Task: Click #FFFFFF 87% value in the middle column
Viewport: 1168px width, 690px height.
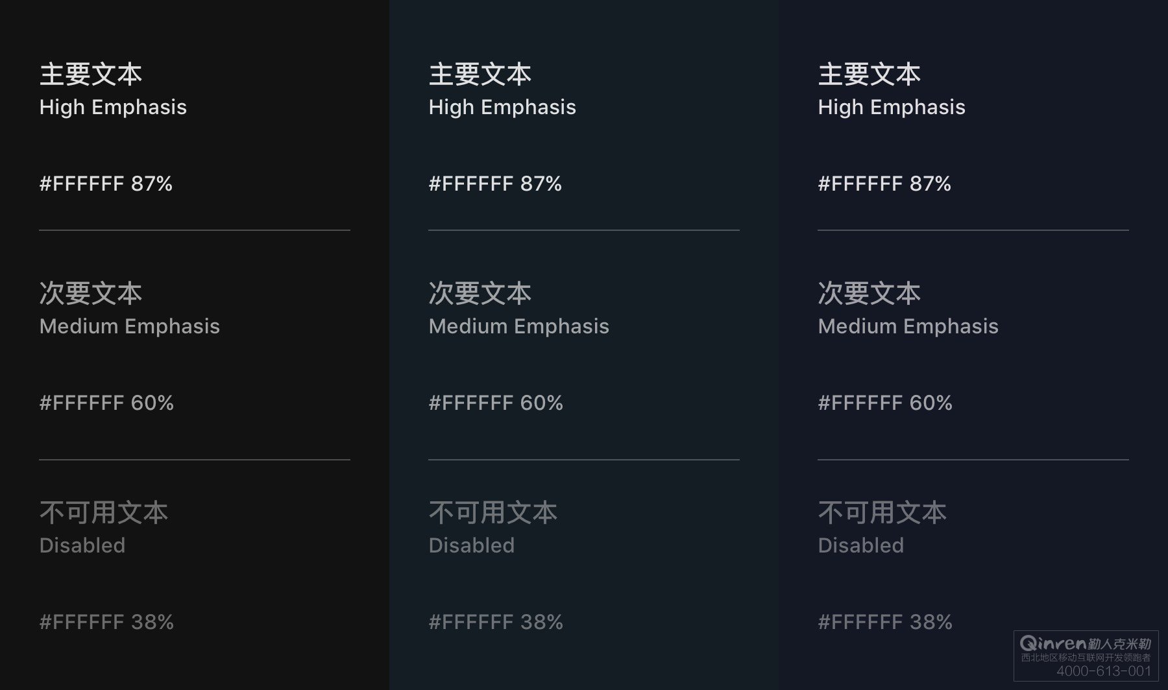Action: point(495,184)
